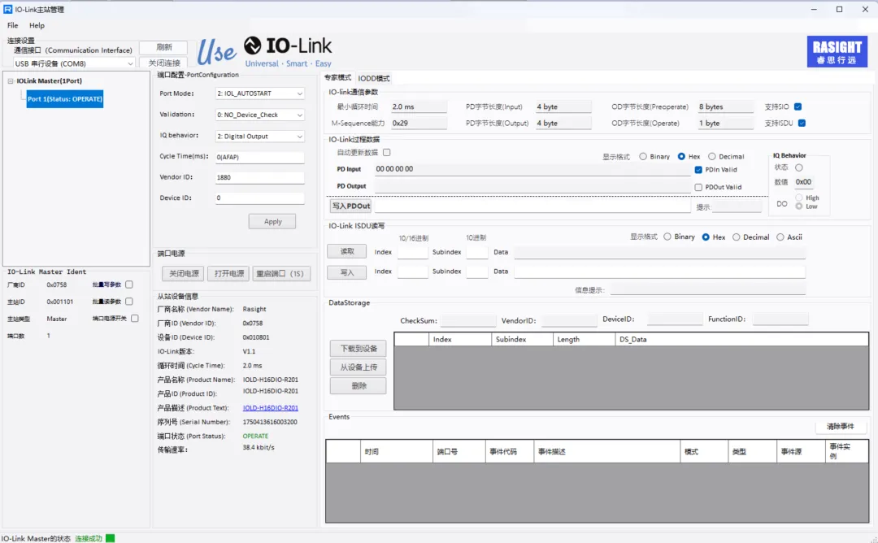Click the green connection status indicator
Viewport: 878px width, 543px height.
[x=110, y=538]
